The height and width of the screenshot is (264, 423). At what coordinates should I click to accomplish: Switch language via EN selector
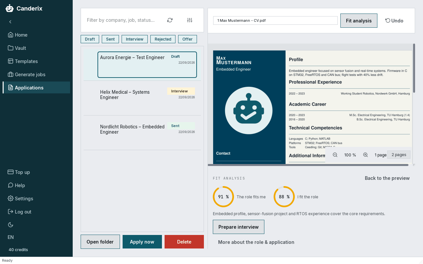tap(11, 237)
